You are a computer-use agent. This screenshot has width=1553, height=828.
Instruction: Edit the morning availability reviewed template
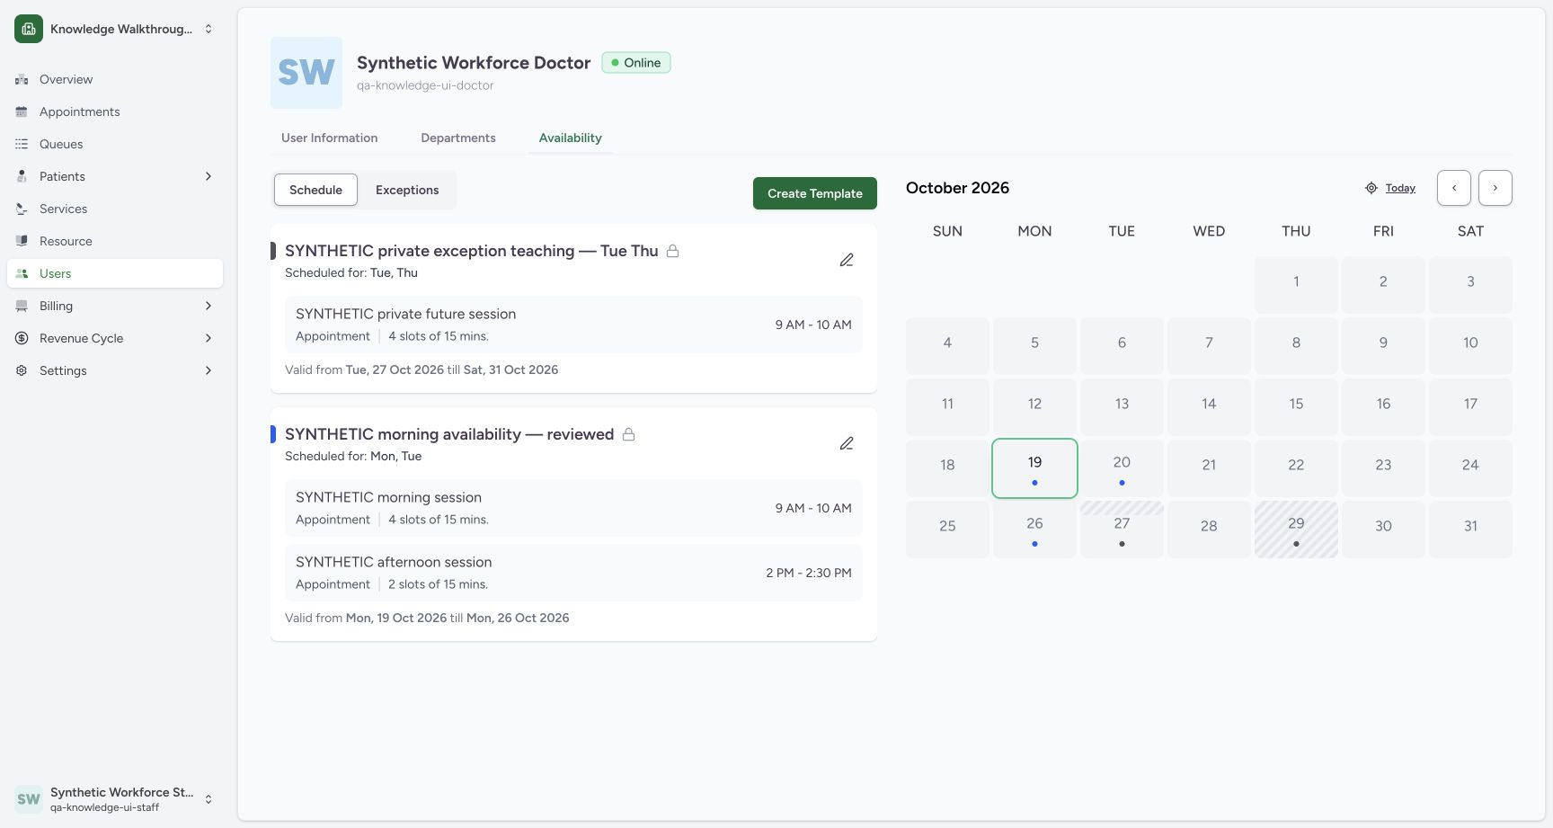click(847, 443)
